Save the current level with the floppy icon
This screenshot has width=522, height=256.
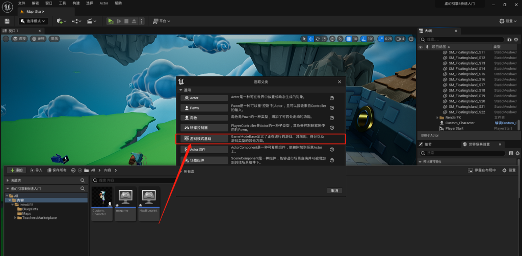tap(7, 21)
